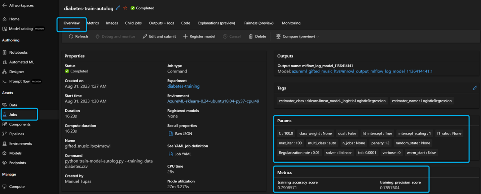Open the Outputs + logs tab

(x=162, y=23)
